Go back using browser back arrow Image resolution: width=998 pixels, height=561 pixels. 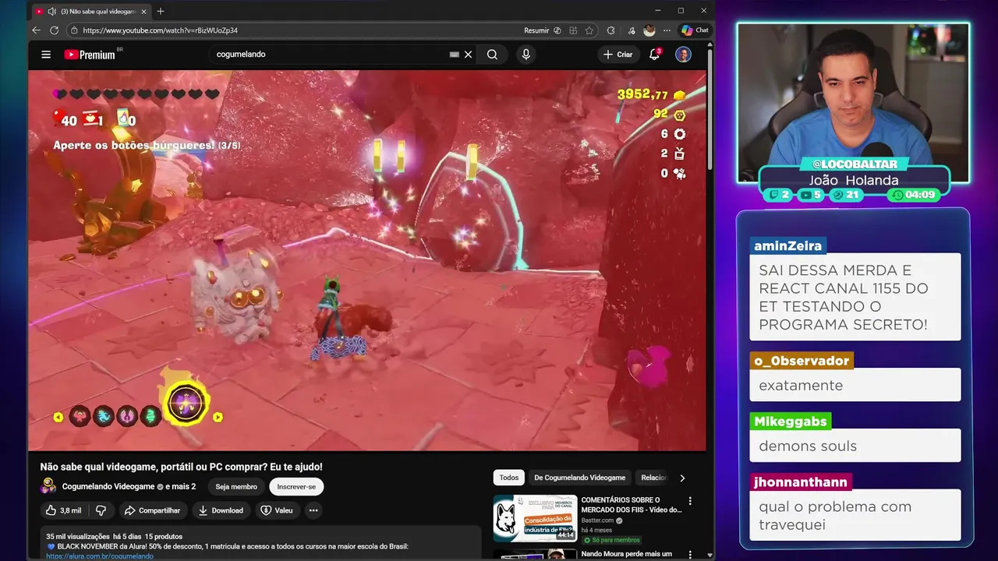[36, 30]
